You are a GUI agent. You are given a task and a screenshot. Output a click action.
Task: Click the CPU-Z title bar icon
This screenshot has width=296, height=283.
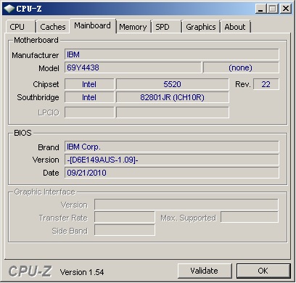point(9,9)
